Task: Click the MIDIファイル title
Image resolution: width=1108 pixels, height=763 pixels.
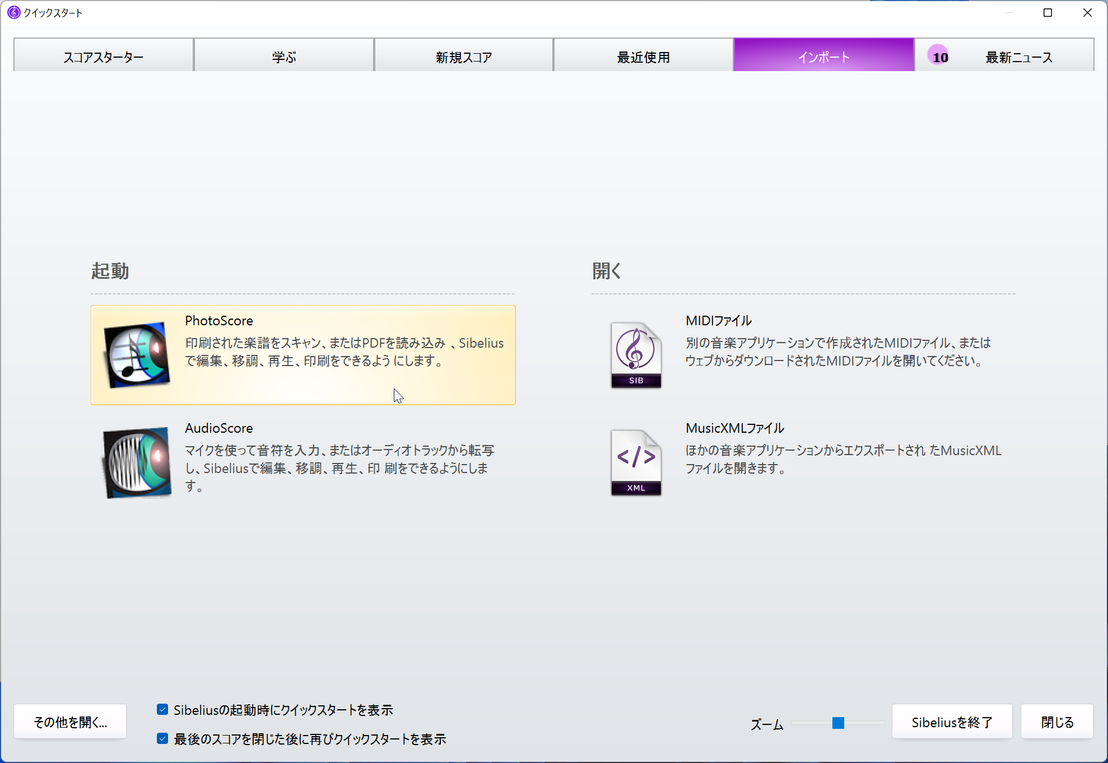Action: click(719, 321)
